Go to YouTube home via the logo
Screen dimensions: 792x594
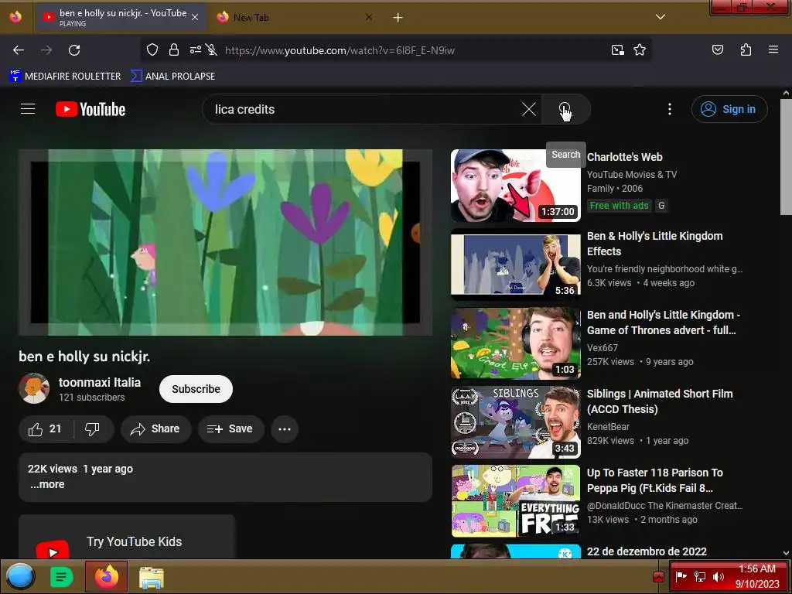click(90, 109)
